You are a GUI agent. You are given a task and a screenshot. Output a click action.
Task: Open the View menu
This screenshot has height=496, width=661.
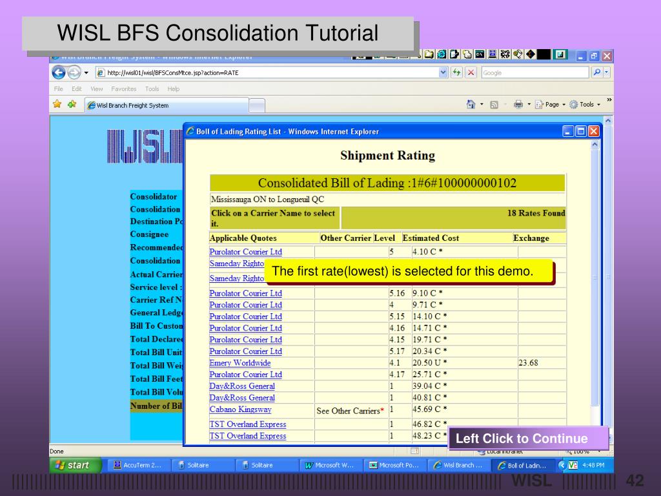click(x=97, y=88)
